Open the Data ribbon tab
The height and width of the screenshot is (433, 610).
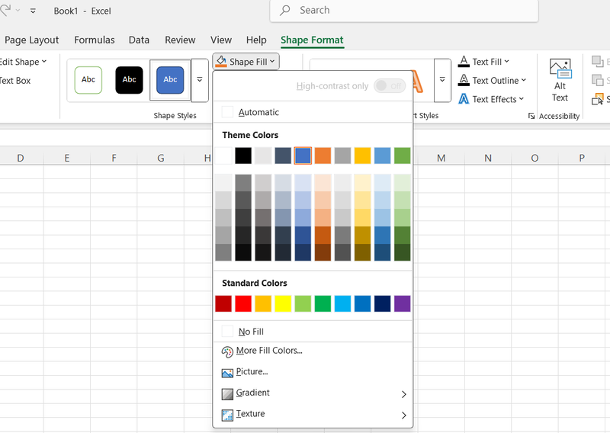click(139, 40)
